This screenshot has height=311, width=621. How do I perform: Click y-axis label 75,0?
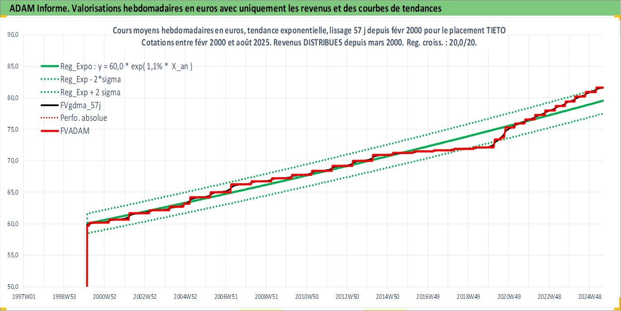coord(13,130)
